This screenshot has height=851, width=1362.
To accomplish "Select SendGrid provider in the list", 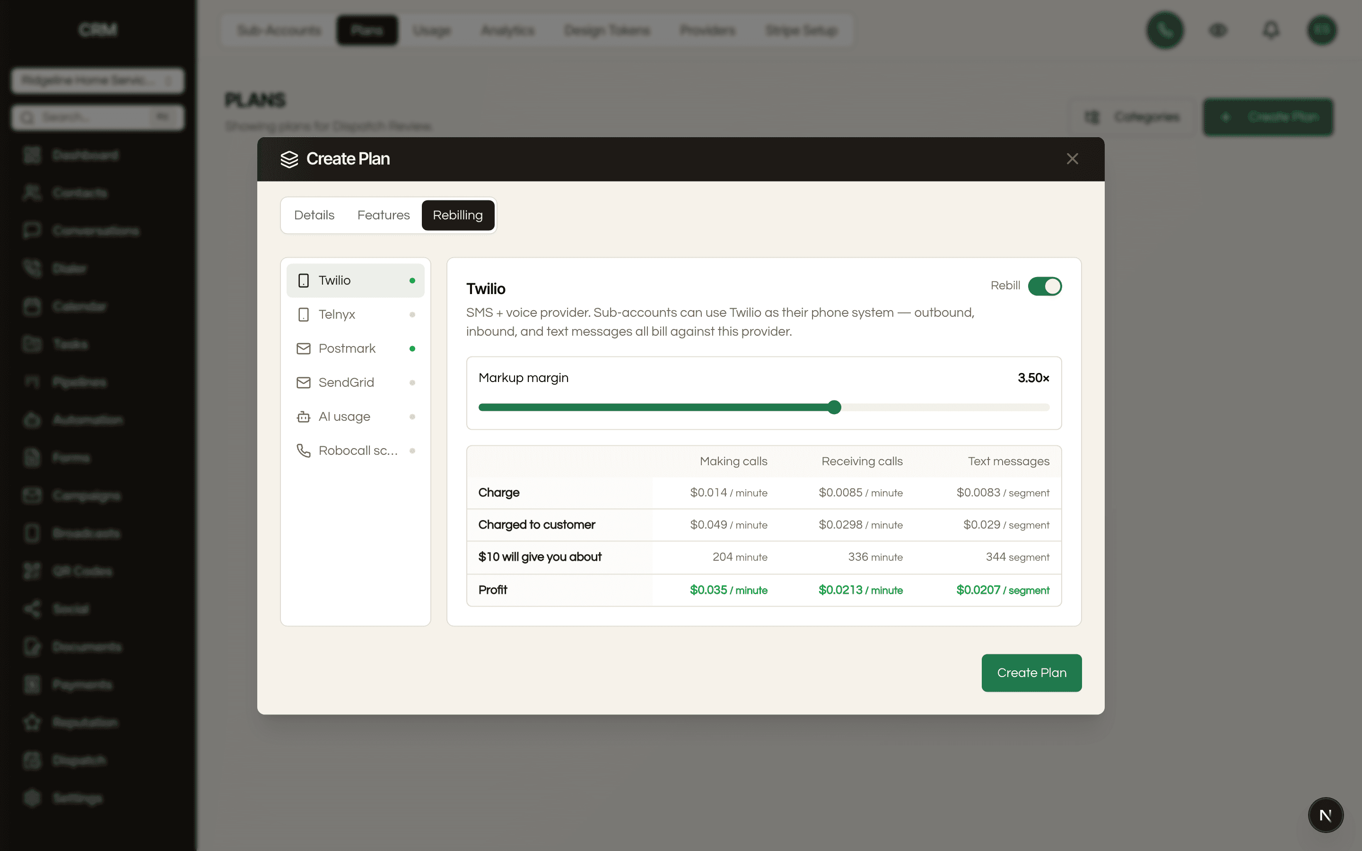I will tap(355, 382).
